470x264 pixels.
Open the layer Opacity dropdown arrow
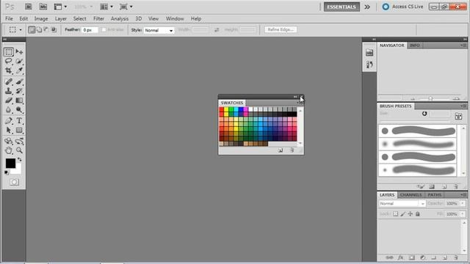click(x=463, y=204)
